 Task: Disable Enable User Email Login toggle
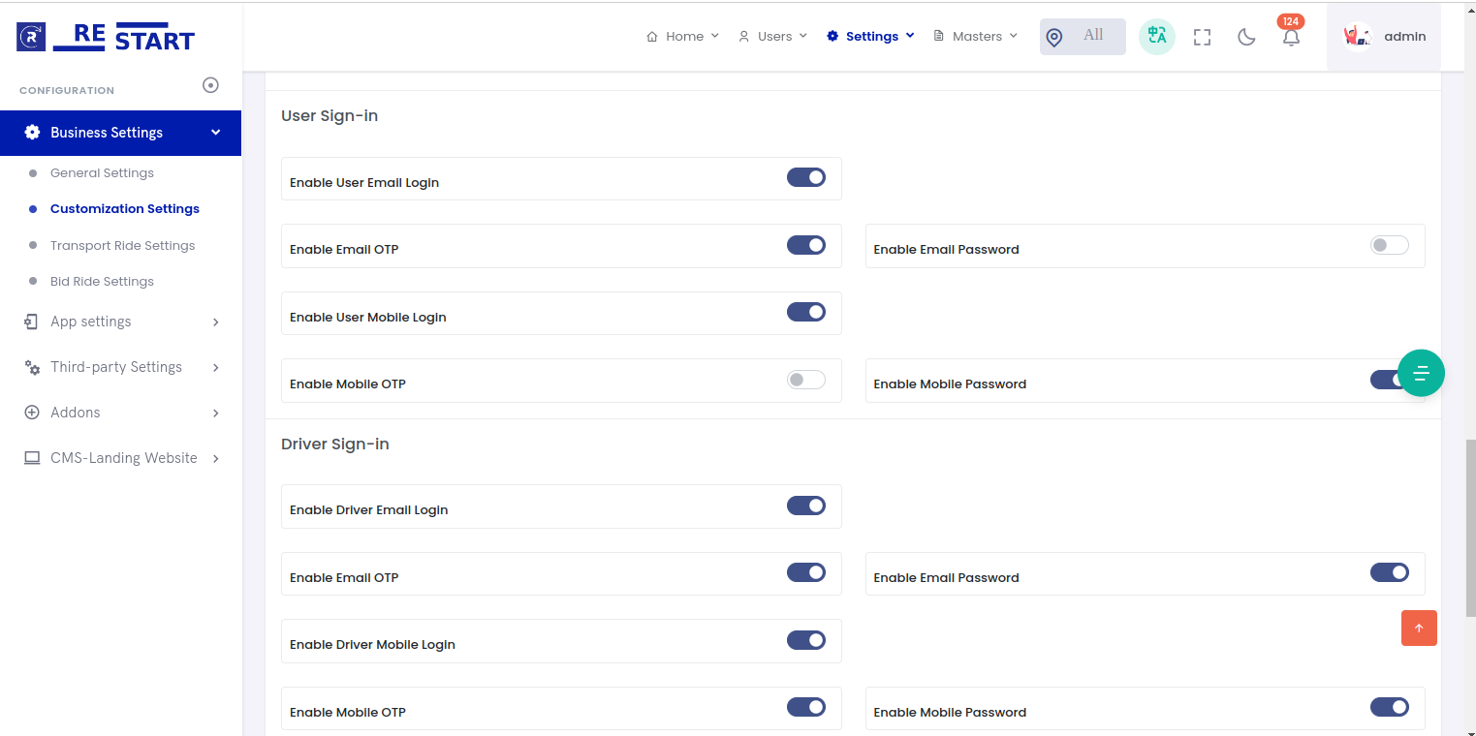coord(805,177)
